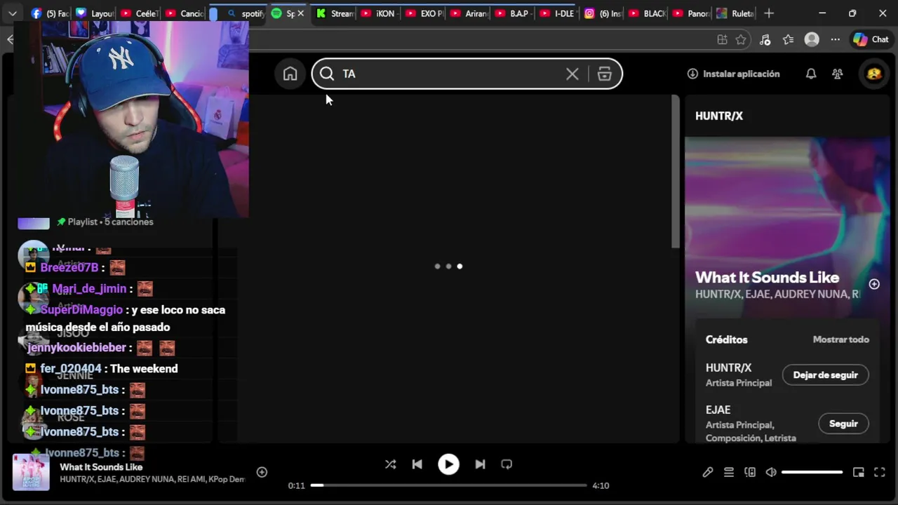This screenshot has width=898, height=505.
Task: Click the main content scrollbar
Action: 675,172
